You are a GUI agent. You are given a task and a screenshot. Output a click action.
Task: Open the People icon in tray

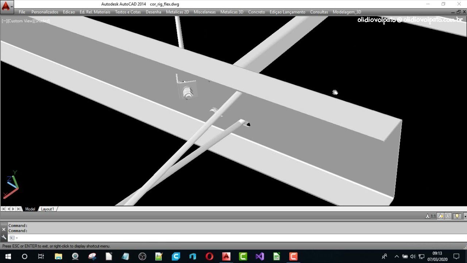(385, 256)
